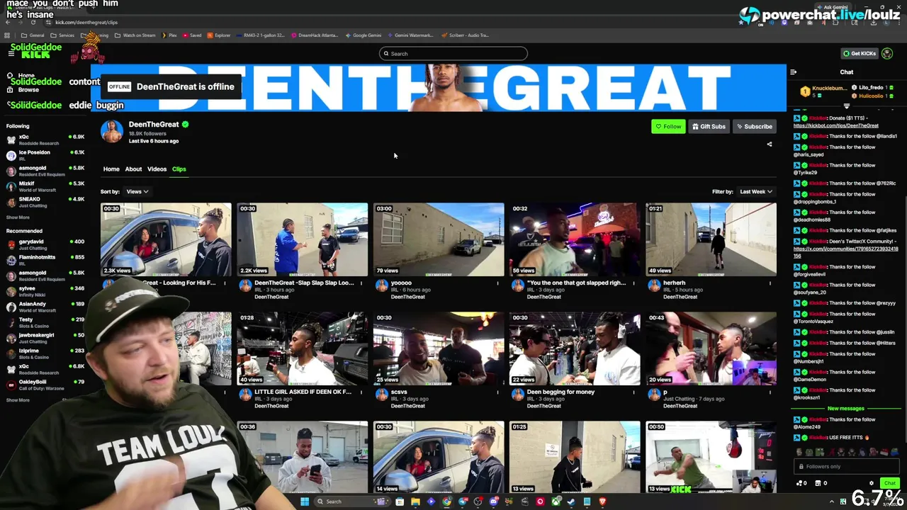Open options for the yooooo clip
The height and width of the screenshot is (510, 907).
click(497, 283)
